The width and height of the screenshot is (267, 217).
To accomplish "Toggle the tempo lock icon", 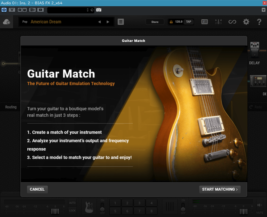I will pyautogui.click(x=171, y=22).
